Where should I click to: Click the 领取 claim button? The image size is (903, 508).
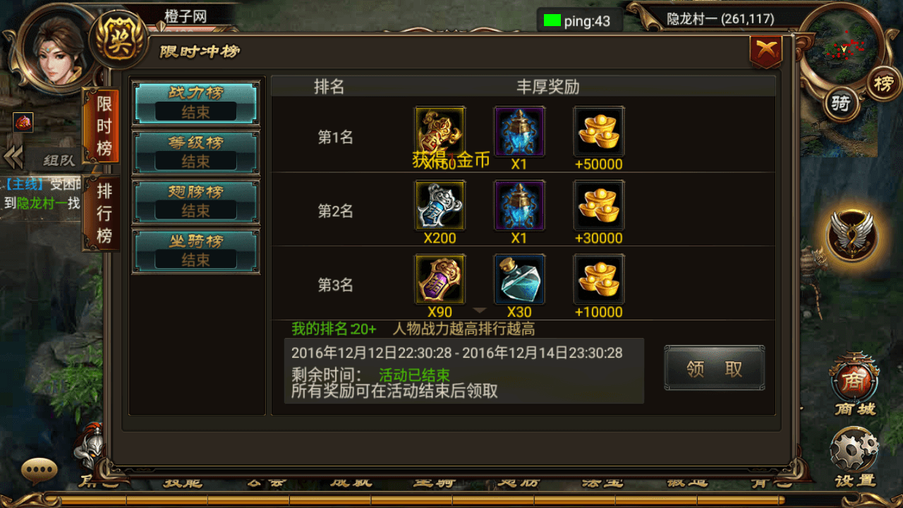pos(715,368)
